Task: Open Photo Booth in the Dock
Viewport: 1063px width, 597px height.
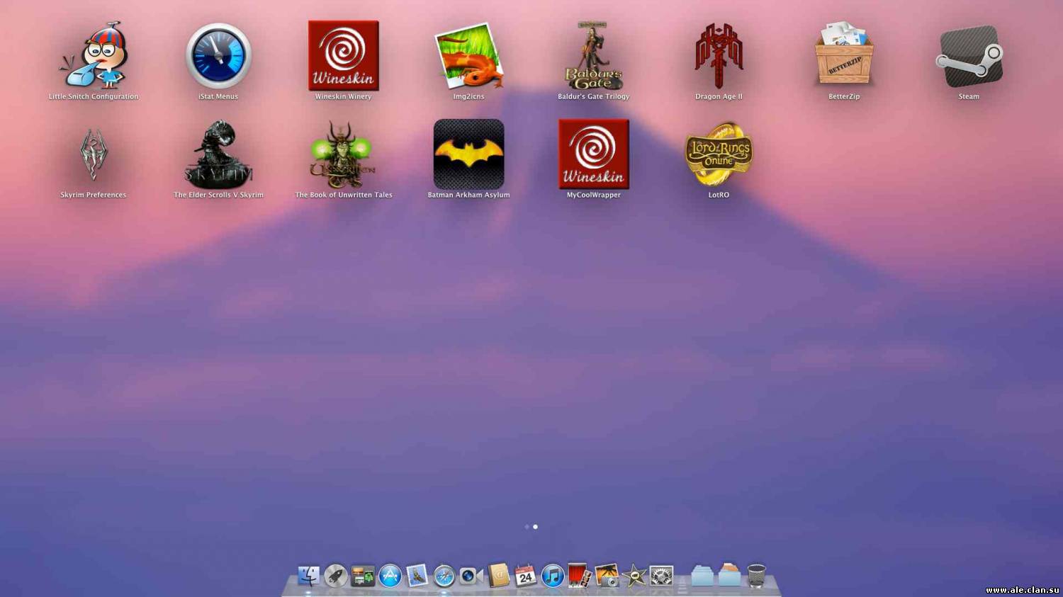Action: pos(579,576)
